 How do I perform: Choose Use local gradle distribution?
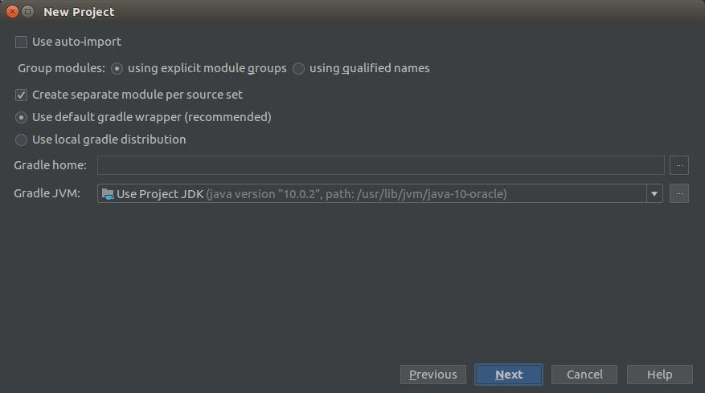(21, 140)
